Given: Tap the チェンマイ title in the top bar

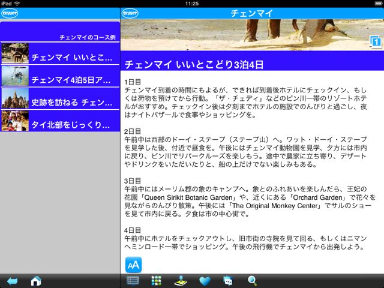Looking at the screenshot, I should click(x=252, y=13).
